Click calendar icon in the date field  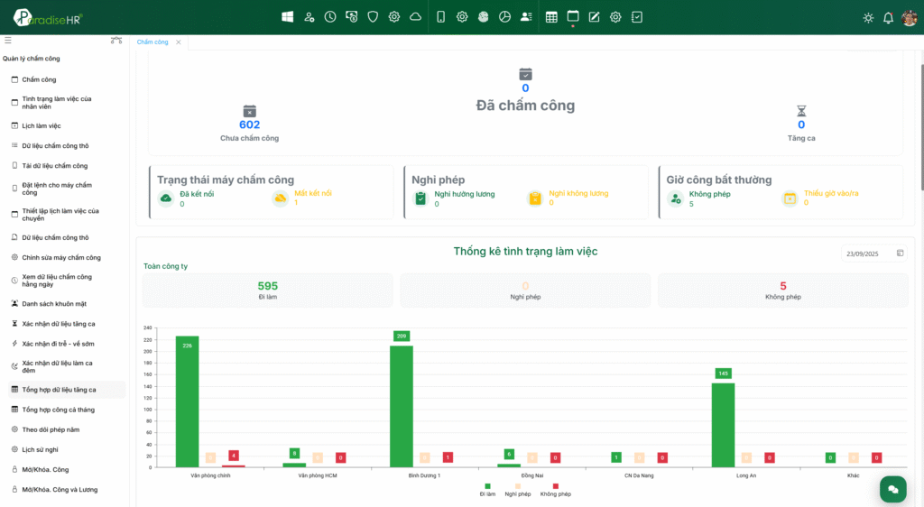[900, 253]
